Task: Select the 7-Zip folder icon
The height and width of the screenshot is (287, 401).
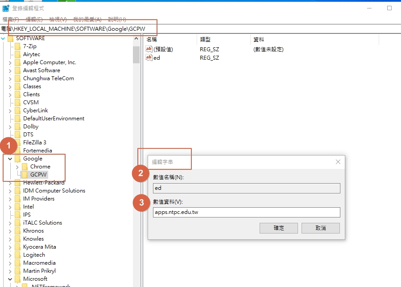Action: coord(18,46)
